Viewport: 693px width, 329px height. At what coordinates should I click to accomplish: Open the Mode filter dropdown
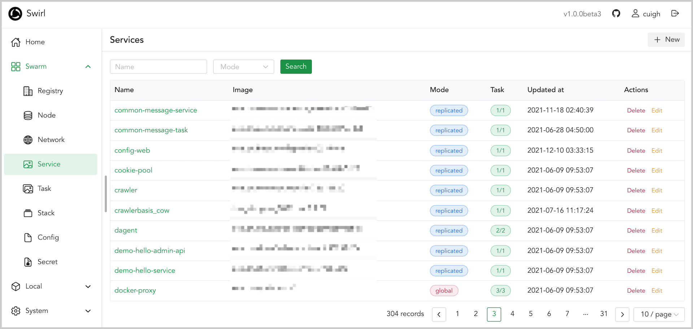(x=244, y=67)
